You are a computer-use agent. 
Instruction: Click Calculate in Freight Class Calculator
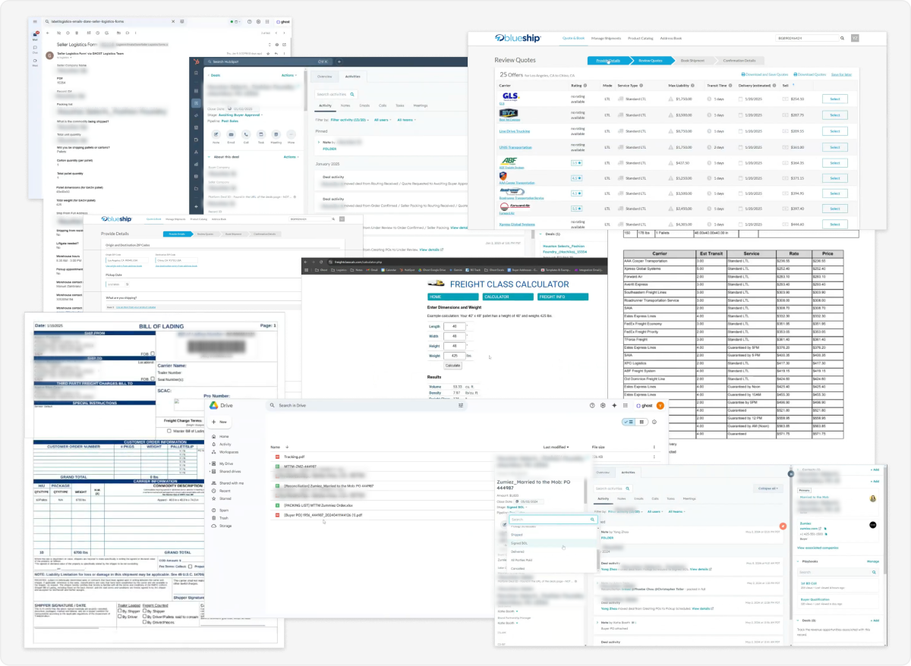[452, 365]
